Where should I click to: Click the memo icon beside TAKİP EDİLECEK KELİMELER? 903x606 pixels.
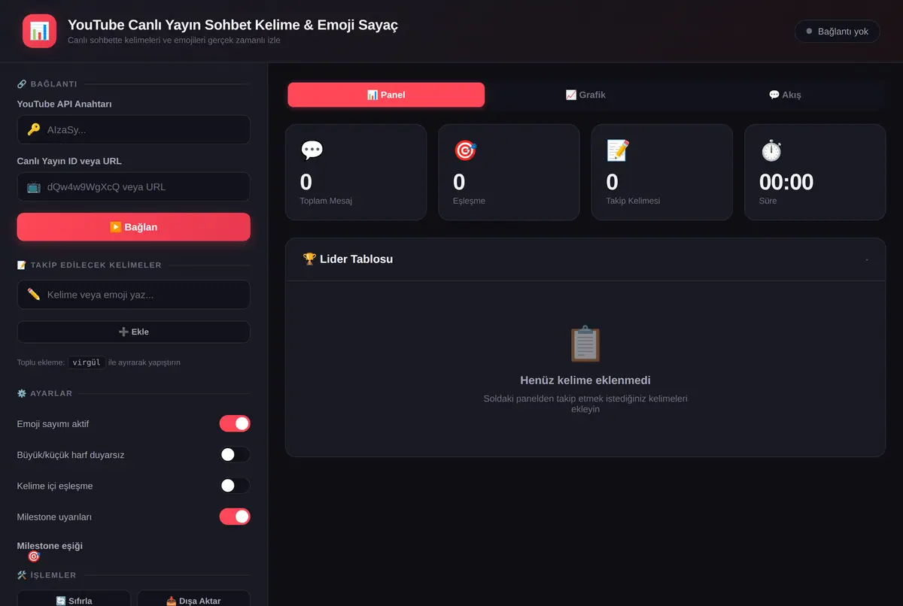click(22, 265)
